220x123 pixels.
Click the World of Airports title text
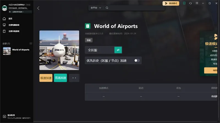coord(116,26)
